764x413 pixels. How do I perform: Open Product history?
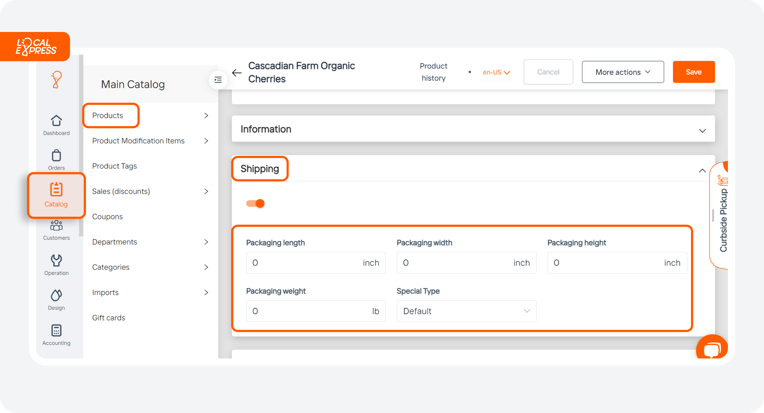[433, 72]
